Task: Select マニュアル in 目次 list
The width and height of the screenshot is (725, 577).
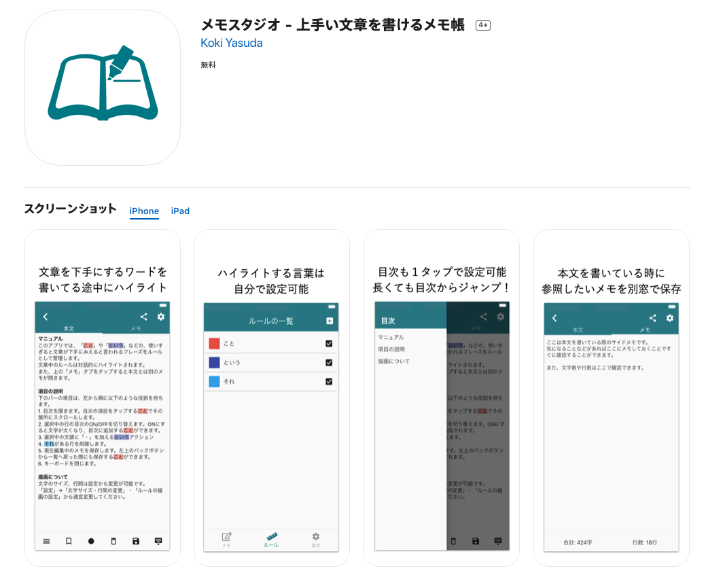Action: (x=391, y=338)
